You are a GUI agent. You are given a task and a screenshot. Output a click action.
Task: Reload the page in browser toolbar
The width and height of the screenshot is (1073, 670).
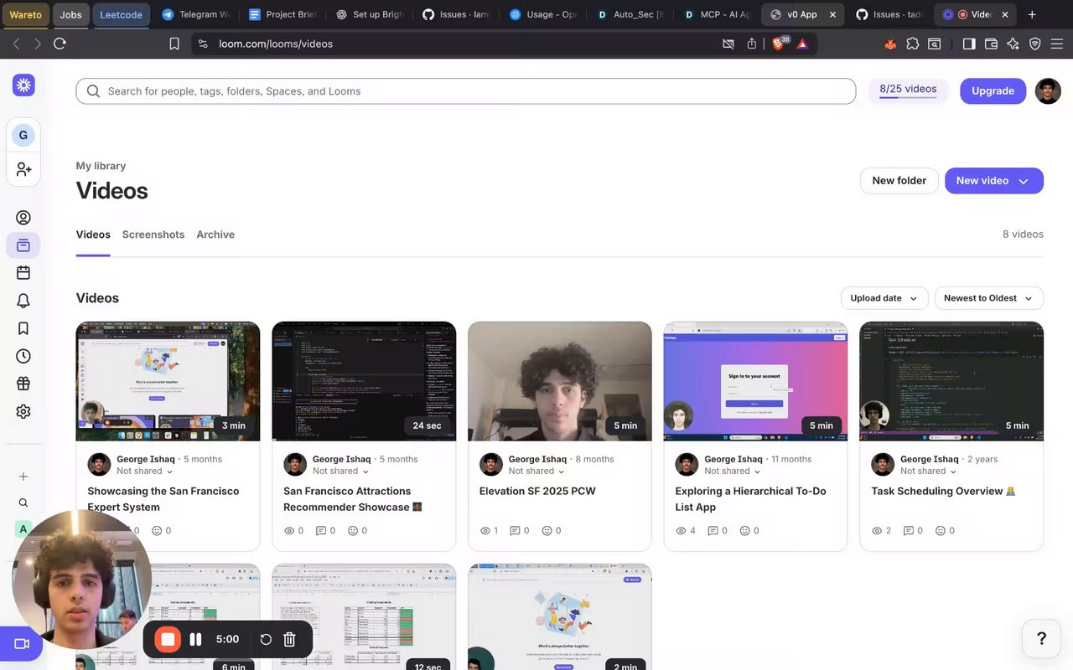60,44
